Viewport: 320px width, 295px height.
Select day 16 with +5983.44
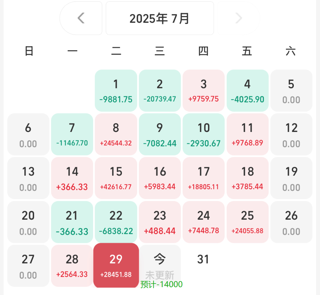(160, 178)
